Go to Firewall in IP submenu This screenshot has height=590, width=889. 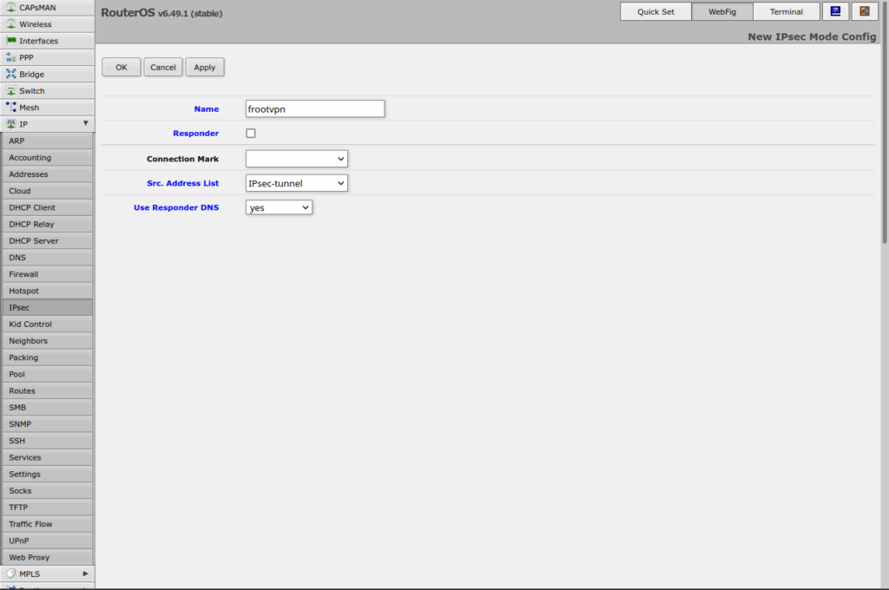pyautogui.click(x=23, y=274)
